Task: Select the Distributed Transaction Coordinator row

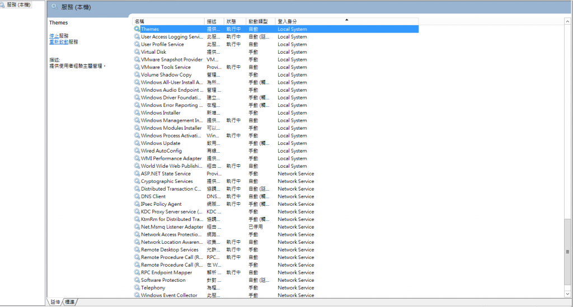Action: (x=275, y=188)
